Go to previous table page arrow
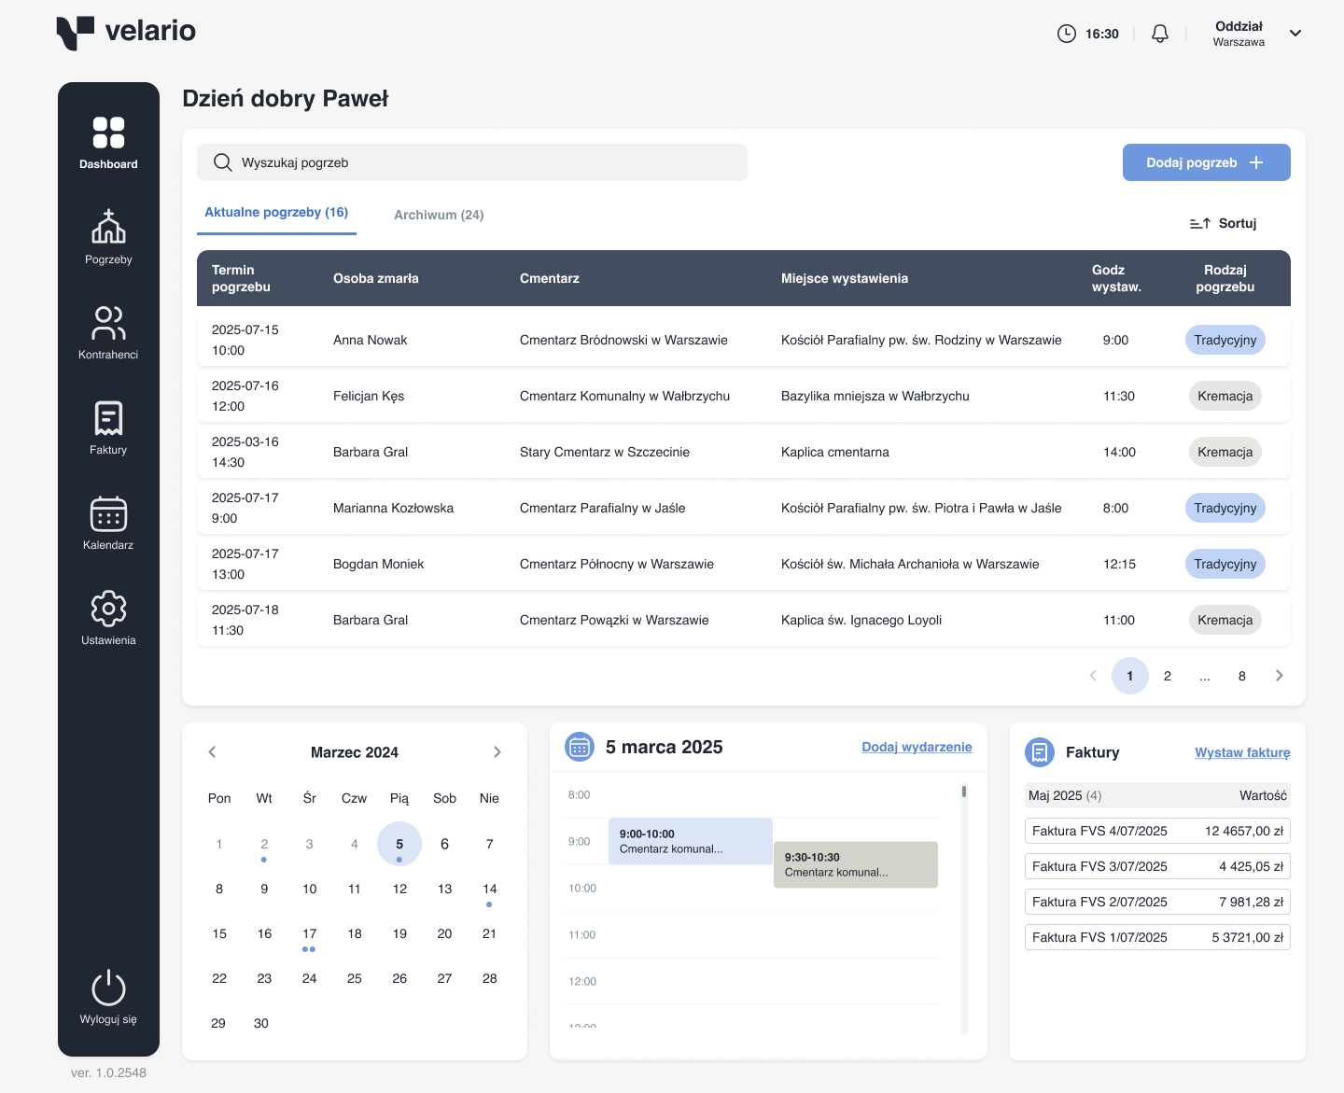 pyautogui.click(x=1093, y=676)
